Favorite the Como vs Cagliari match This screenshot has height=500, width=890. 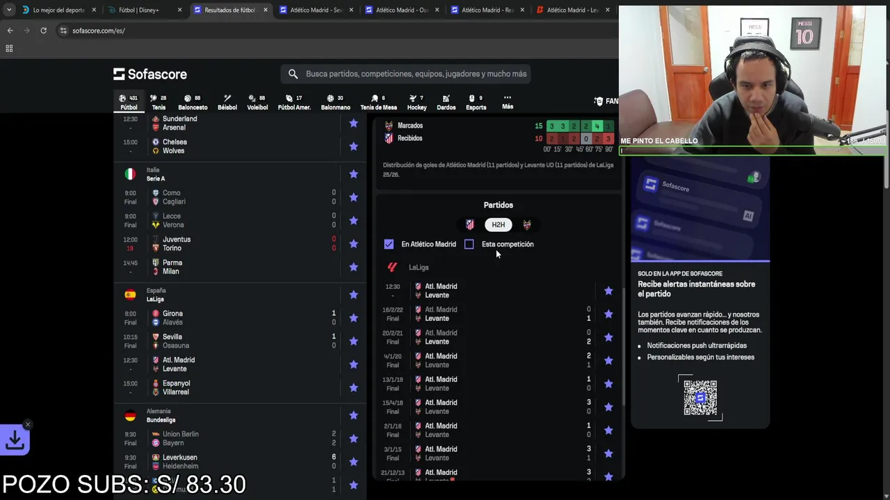click(353, 197)
